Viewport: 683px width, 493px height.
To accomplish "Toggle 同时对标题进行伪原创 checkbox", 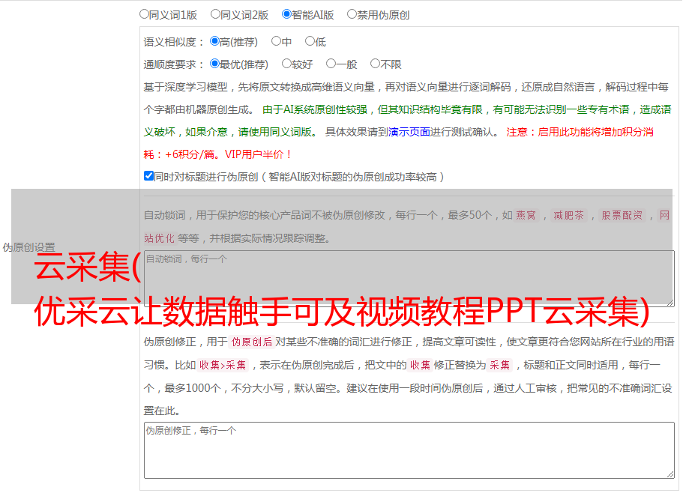I will click(148, 176).
